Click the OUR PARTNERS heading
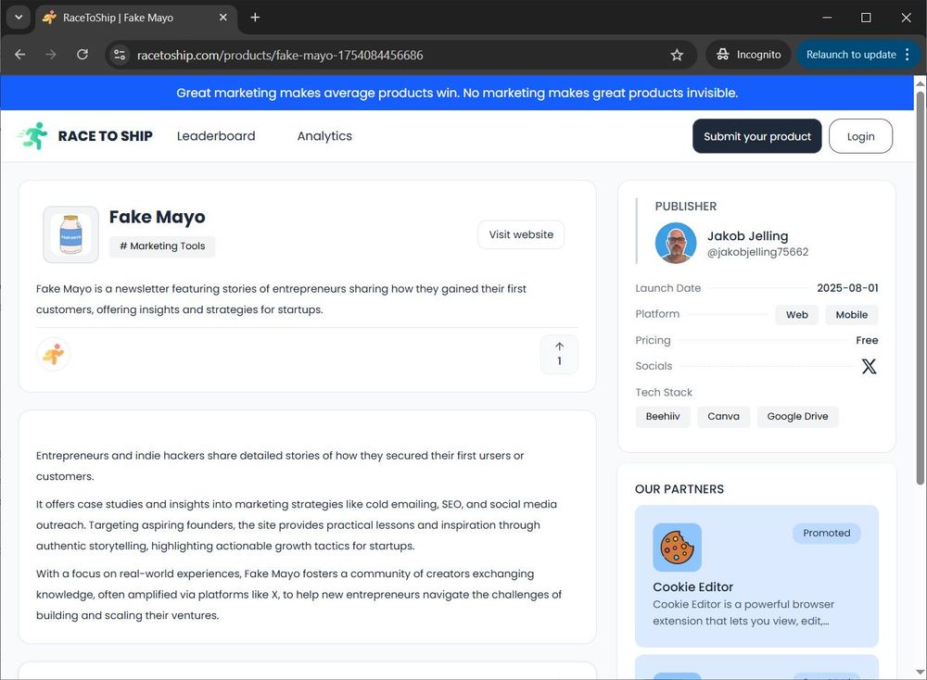927x680 pixels. click(679, 489)
